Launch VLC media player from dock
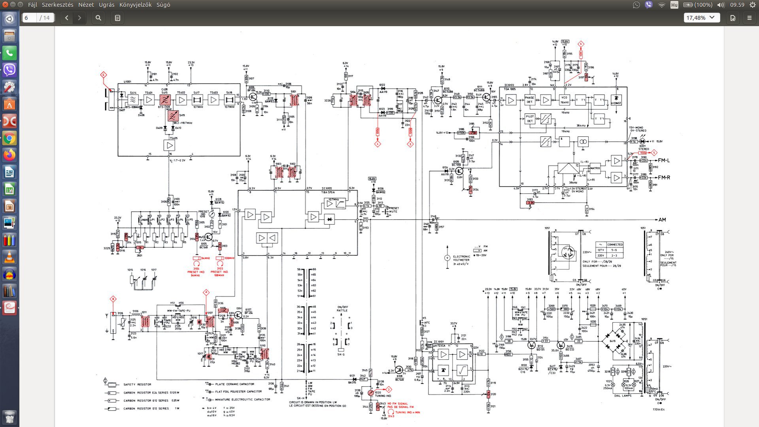This screenshot has width=759, height=427. click(x=9, y=257)
